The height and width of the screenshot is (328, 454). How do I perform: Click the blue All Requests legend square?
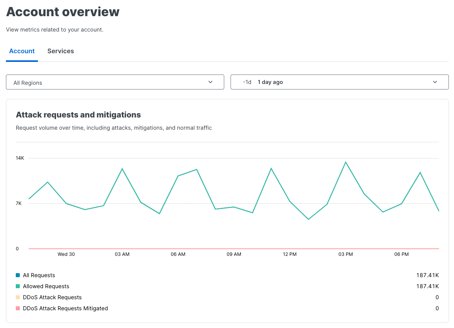pos(18,275)
